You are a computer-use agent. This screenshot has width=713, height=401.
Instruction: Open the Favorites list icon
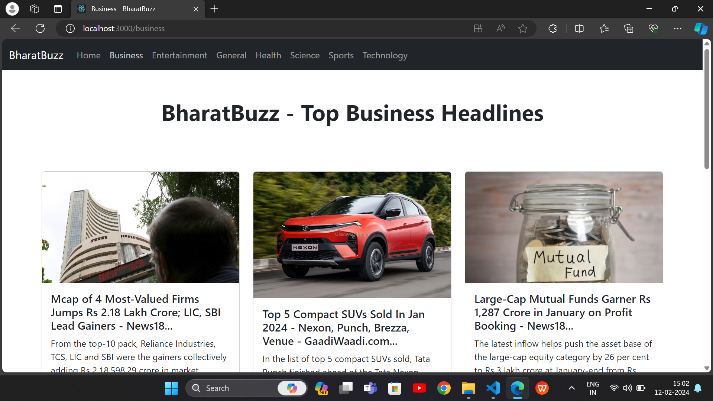(604, 29)
